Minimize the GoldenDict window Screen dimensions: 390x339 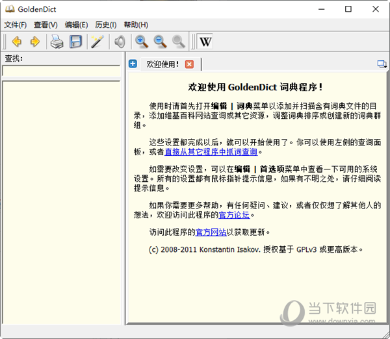[x=322, y=9]
